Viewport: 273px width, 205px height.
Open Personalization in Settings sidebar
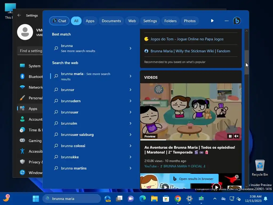[x=30, y=98]
